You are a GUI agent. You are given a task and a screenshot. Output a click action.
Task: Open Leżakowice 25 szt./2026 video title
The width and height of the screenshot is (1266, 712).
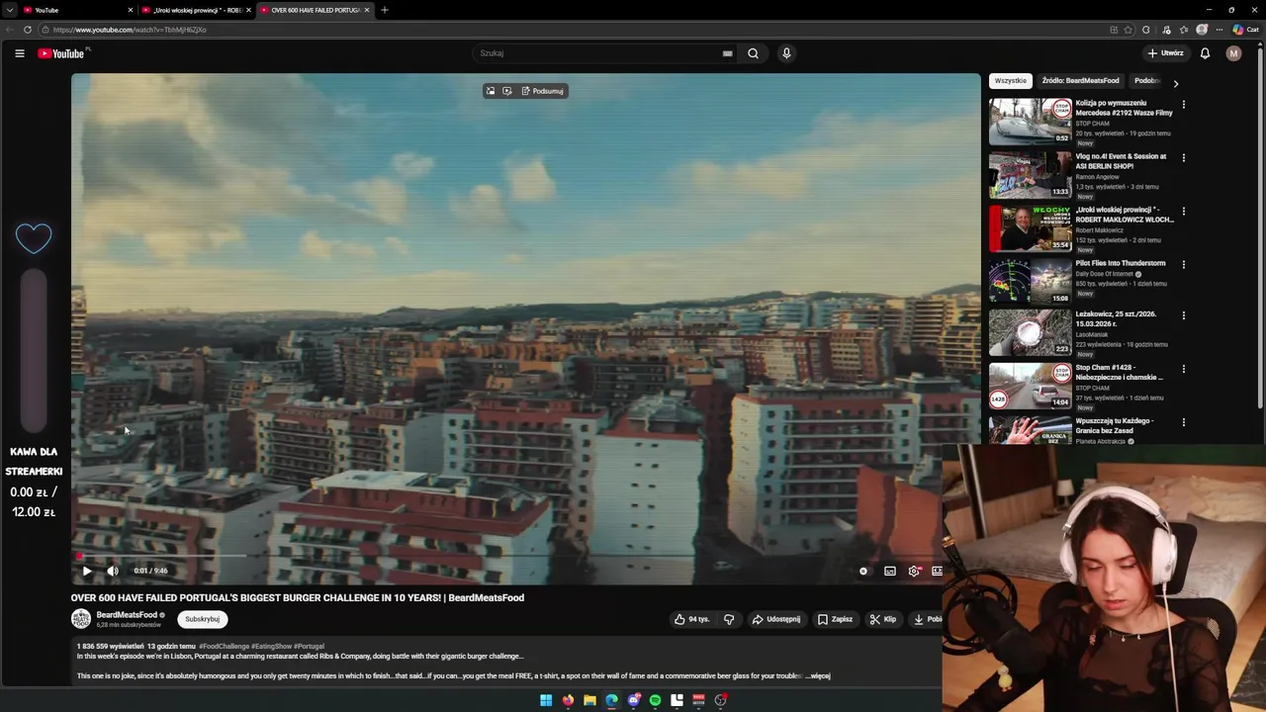(1116, 318)
